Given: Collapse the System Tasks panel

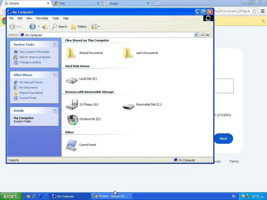Looking at the screenshot, I should tap(55, 44).
